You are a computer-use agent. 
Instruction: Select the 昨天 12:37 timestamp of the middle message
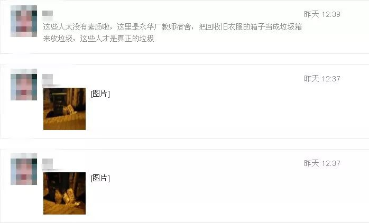click(x=322, y=79)
